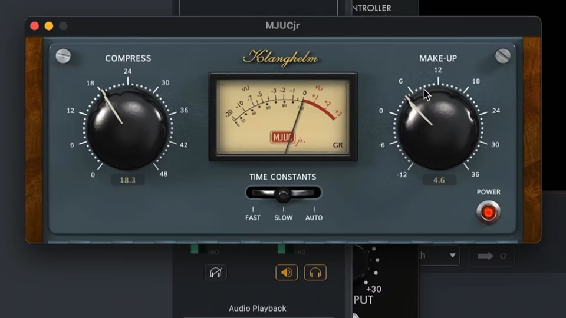This screenshot has height=318, width=566.
Task: Click the MJUC jr. badge on meter
Action: point(287,138)
